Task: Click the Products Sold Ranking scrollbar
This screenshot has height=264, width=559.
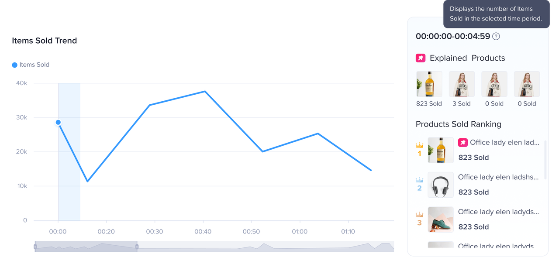Action: tap(545, 157)
